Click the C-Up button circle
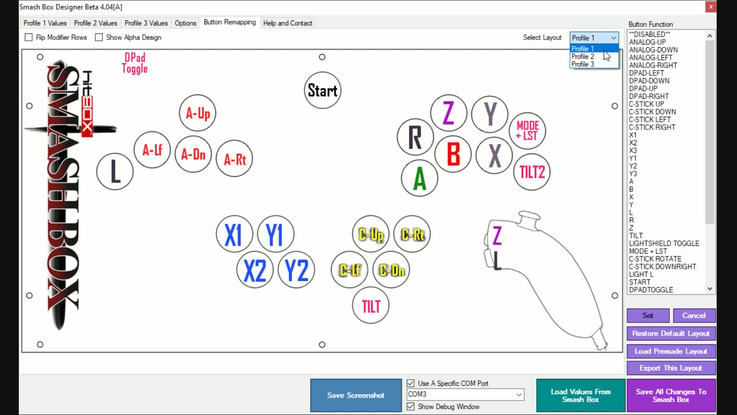Image resolution: width=737 pixels, height=415 pixels. click(x=371, y=234)
